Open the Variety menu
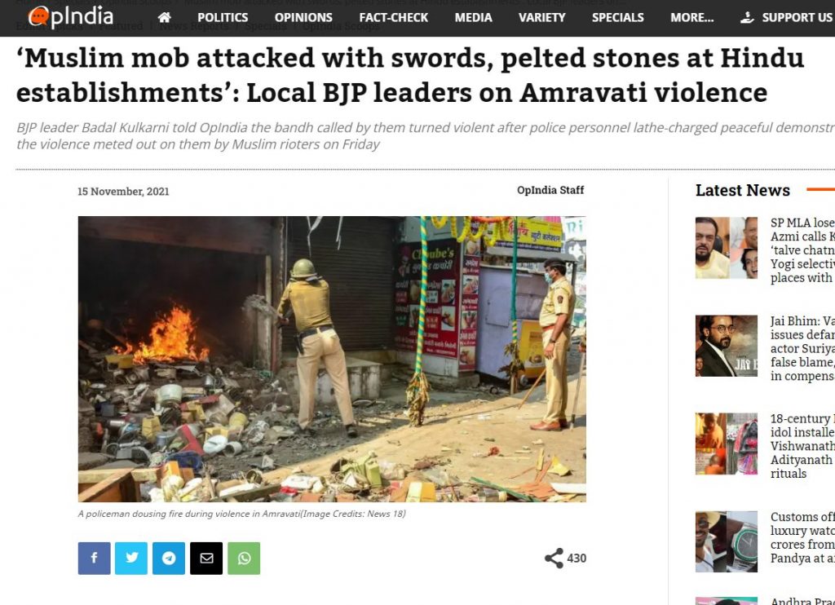 (541, 18)
